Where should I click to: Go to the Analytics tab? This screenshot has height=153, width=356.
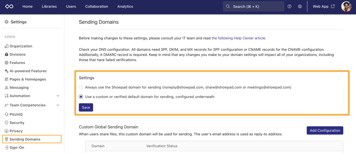(125, 7)
